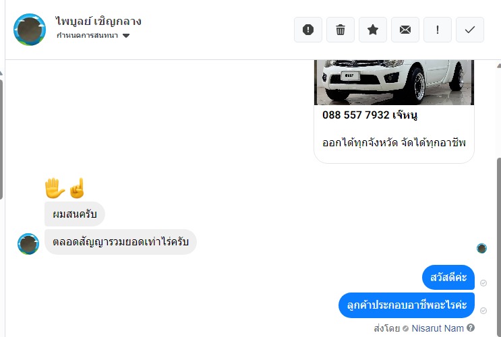Image resolution: width=501 pixels, height=337 pixels.
Task: Mark conversation as spam with exclamation circle icon
Action: coord(308,30)
